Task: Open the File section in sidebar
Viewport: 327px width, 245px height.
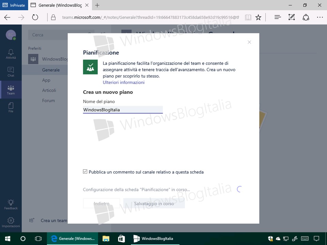Action: (11, 108)
